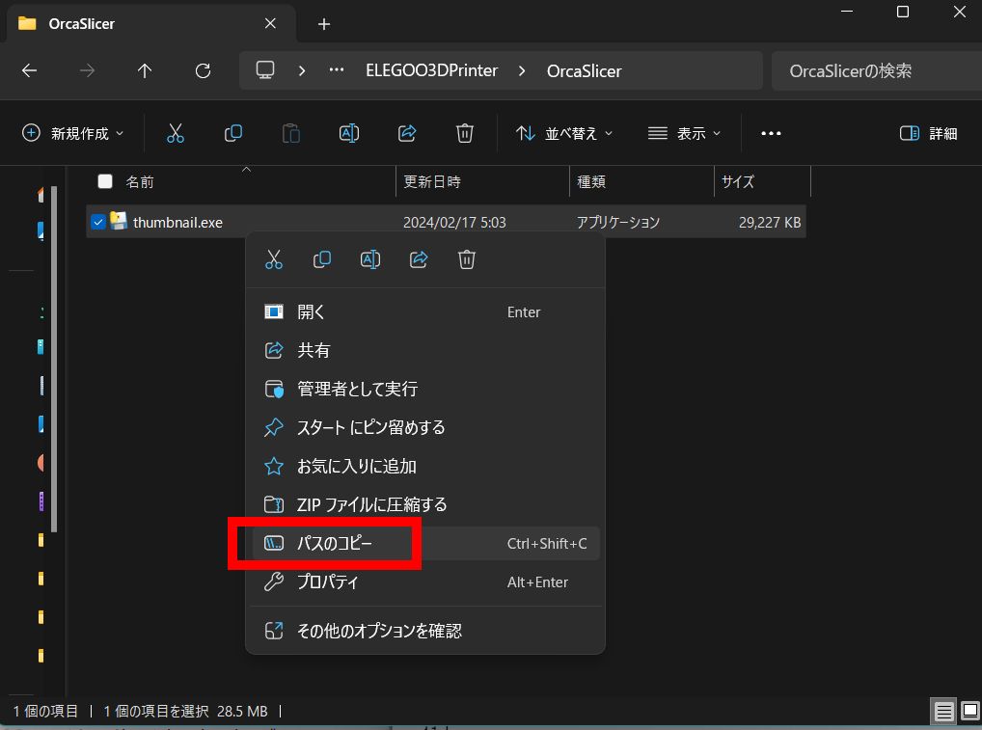This screenshot has height=730, width=982.
Task: Choose 管理者として実行
Action: tap(425, 389)
